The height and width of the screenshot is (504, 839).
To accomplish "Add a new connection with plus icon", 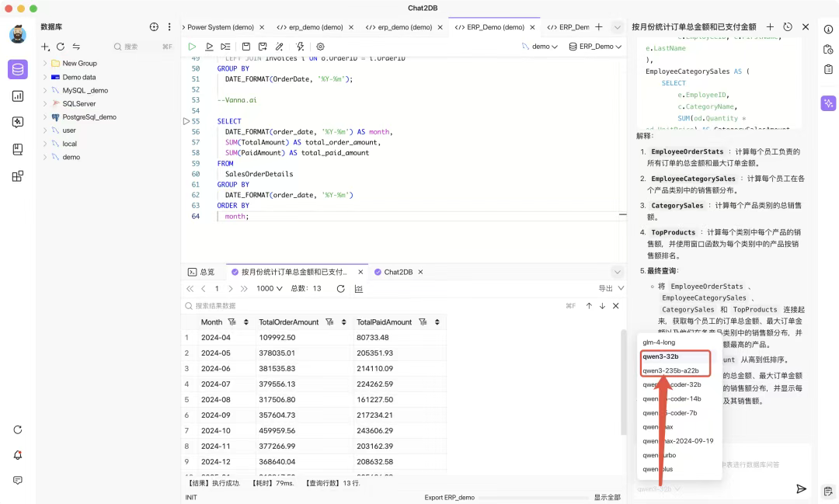I will click(46, 47).
